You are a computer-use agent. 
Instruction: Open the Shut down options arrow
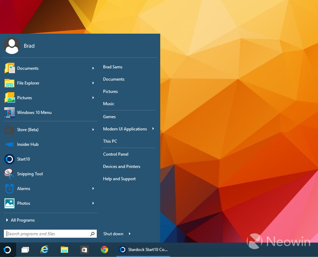(x=129, y=234)
